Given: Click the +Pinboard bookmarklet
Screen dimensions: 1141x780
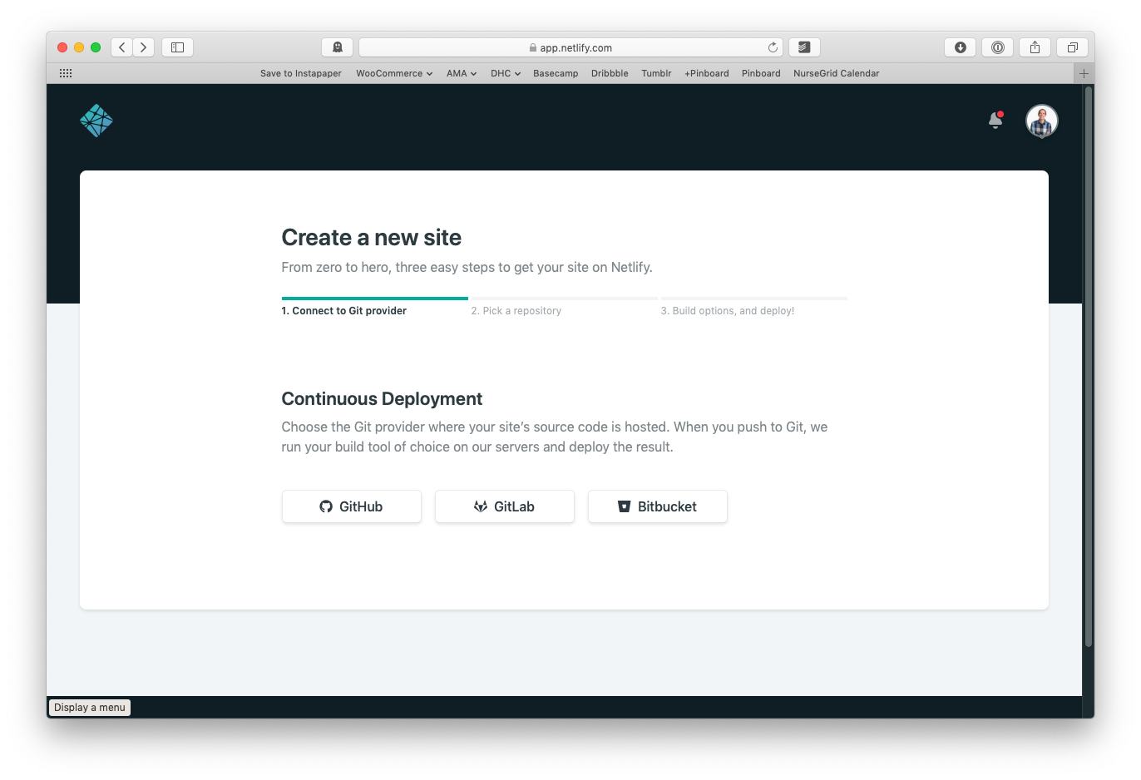Looking at the screenshot, I should pyautogui.click(x=707, y=73).
